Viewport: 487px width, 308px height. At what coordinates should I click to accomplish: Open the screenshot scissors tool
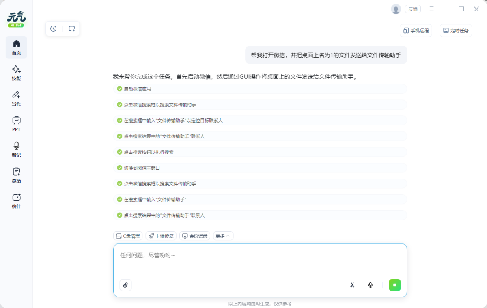[x=352, y=285]
